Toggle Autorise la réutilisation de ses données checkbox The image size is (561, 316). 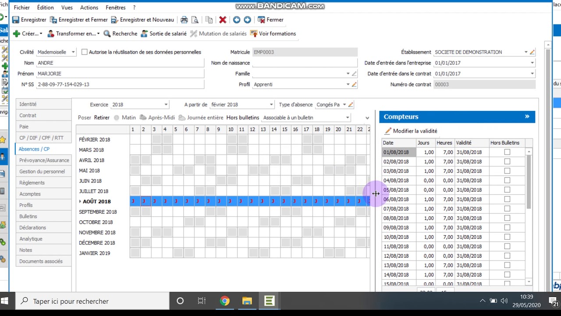coord(84,52)
